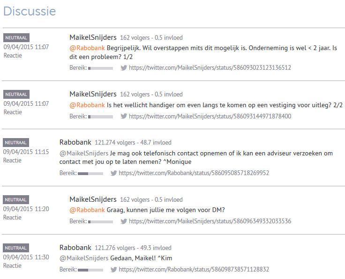Click NEUTRAAL badge on 11:30 Rabobank reply
The height and width of the screenshot is (279, 345).
pyautogui.click(x=16, y=248)
